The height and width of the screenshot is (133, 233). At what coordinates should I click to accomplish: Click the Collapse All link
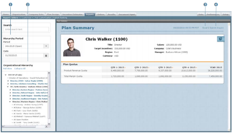point(20,69)
